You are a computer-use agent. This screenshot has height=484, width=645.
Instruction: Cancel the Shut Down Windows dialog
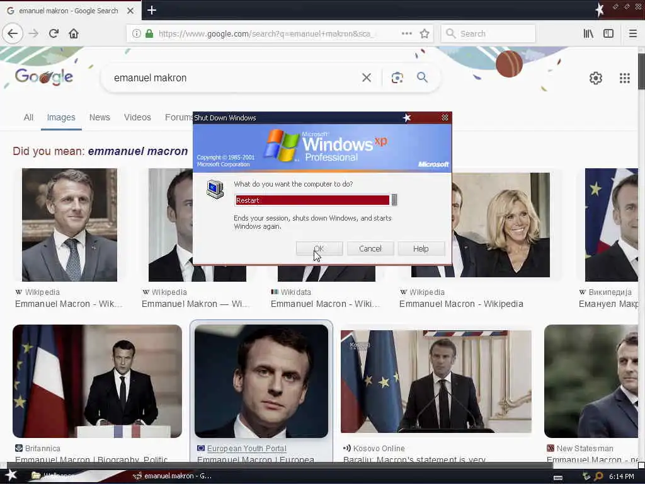point(370,248)
